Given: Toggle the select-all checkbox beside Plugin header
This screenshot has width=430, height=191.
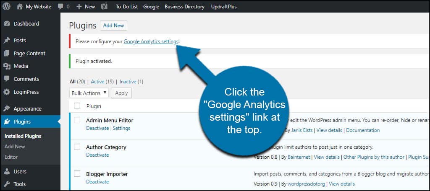Looking at the screenshot, I should click(x=77, y=106).
